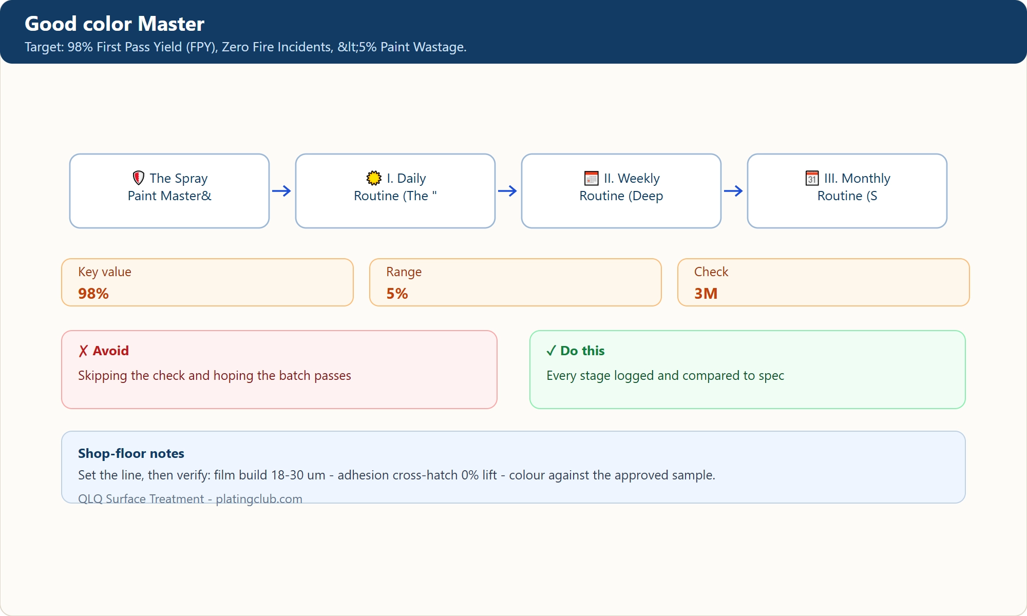Click the 5% value
The height and width of the screenshot is (616, 1027).
click(397, 294)
